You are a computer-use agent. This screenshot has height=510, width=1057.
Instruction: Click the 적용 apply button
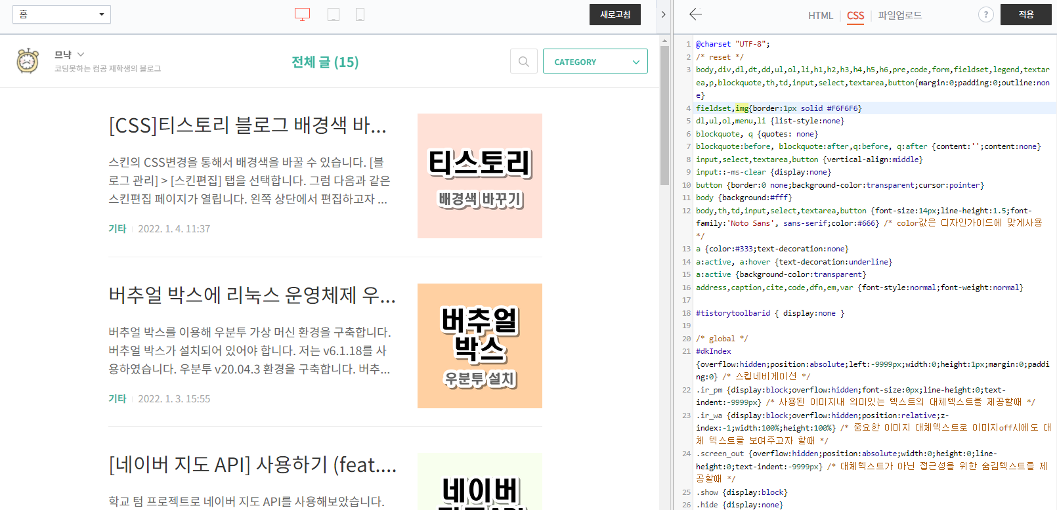(x=1026, y=14)
